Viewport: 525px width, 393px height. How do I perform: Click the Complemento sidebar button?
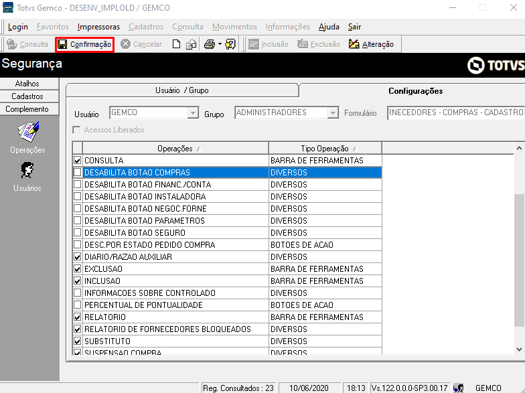pos(27,109)
